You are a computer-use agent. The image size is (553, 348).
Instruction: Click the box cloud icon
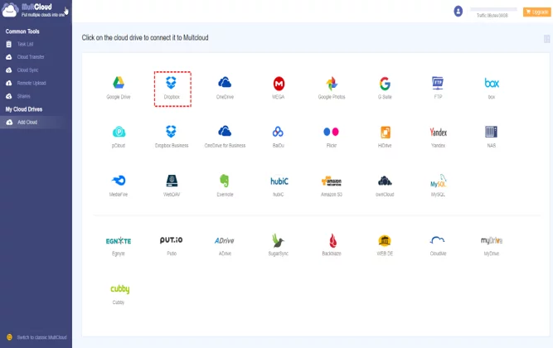492,83
